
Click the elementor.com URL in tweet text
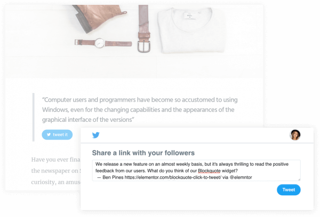pos(173,177)
